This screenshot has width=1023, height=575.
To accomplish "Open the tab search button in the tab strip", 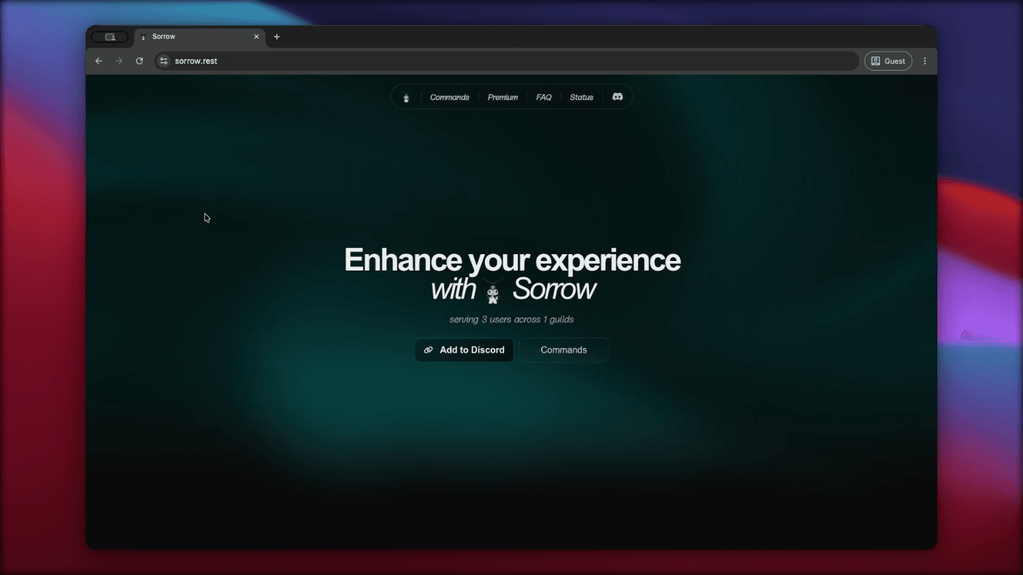I will pyautogui.click(x=110, y=37).
